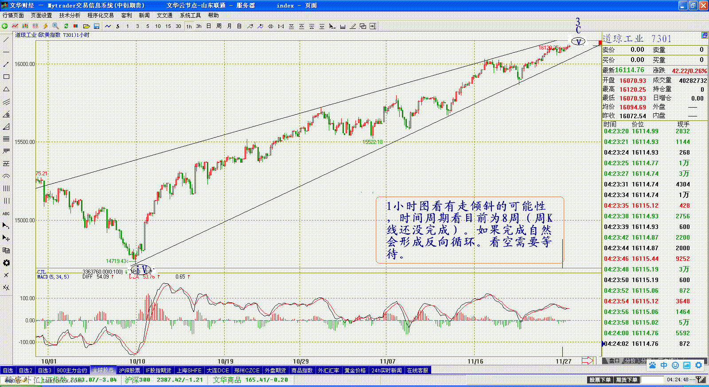Viewport: 709px width, 387px height.
Task: Switch chart to 1-minute period
Action: click(128, 26)
